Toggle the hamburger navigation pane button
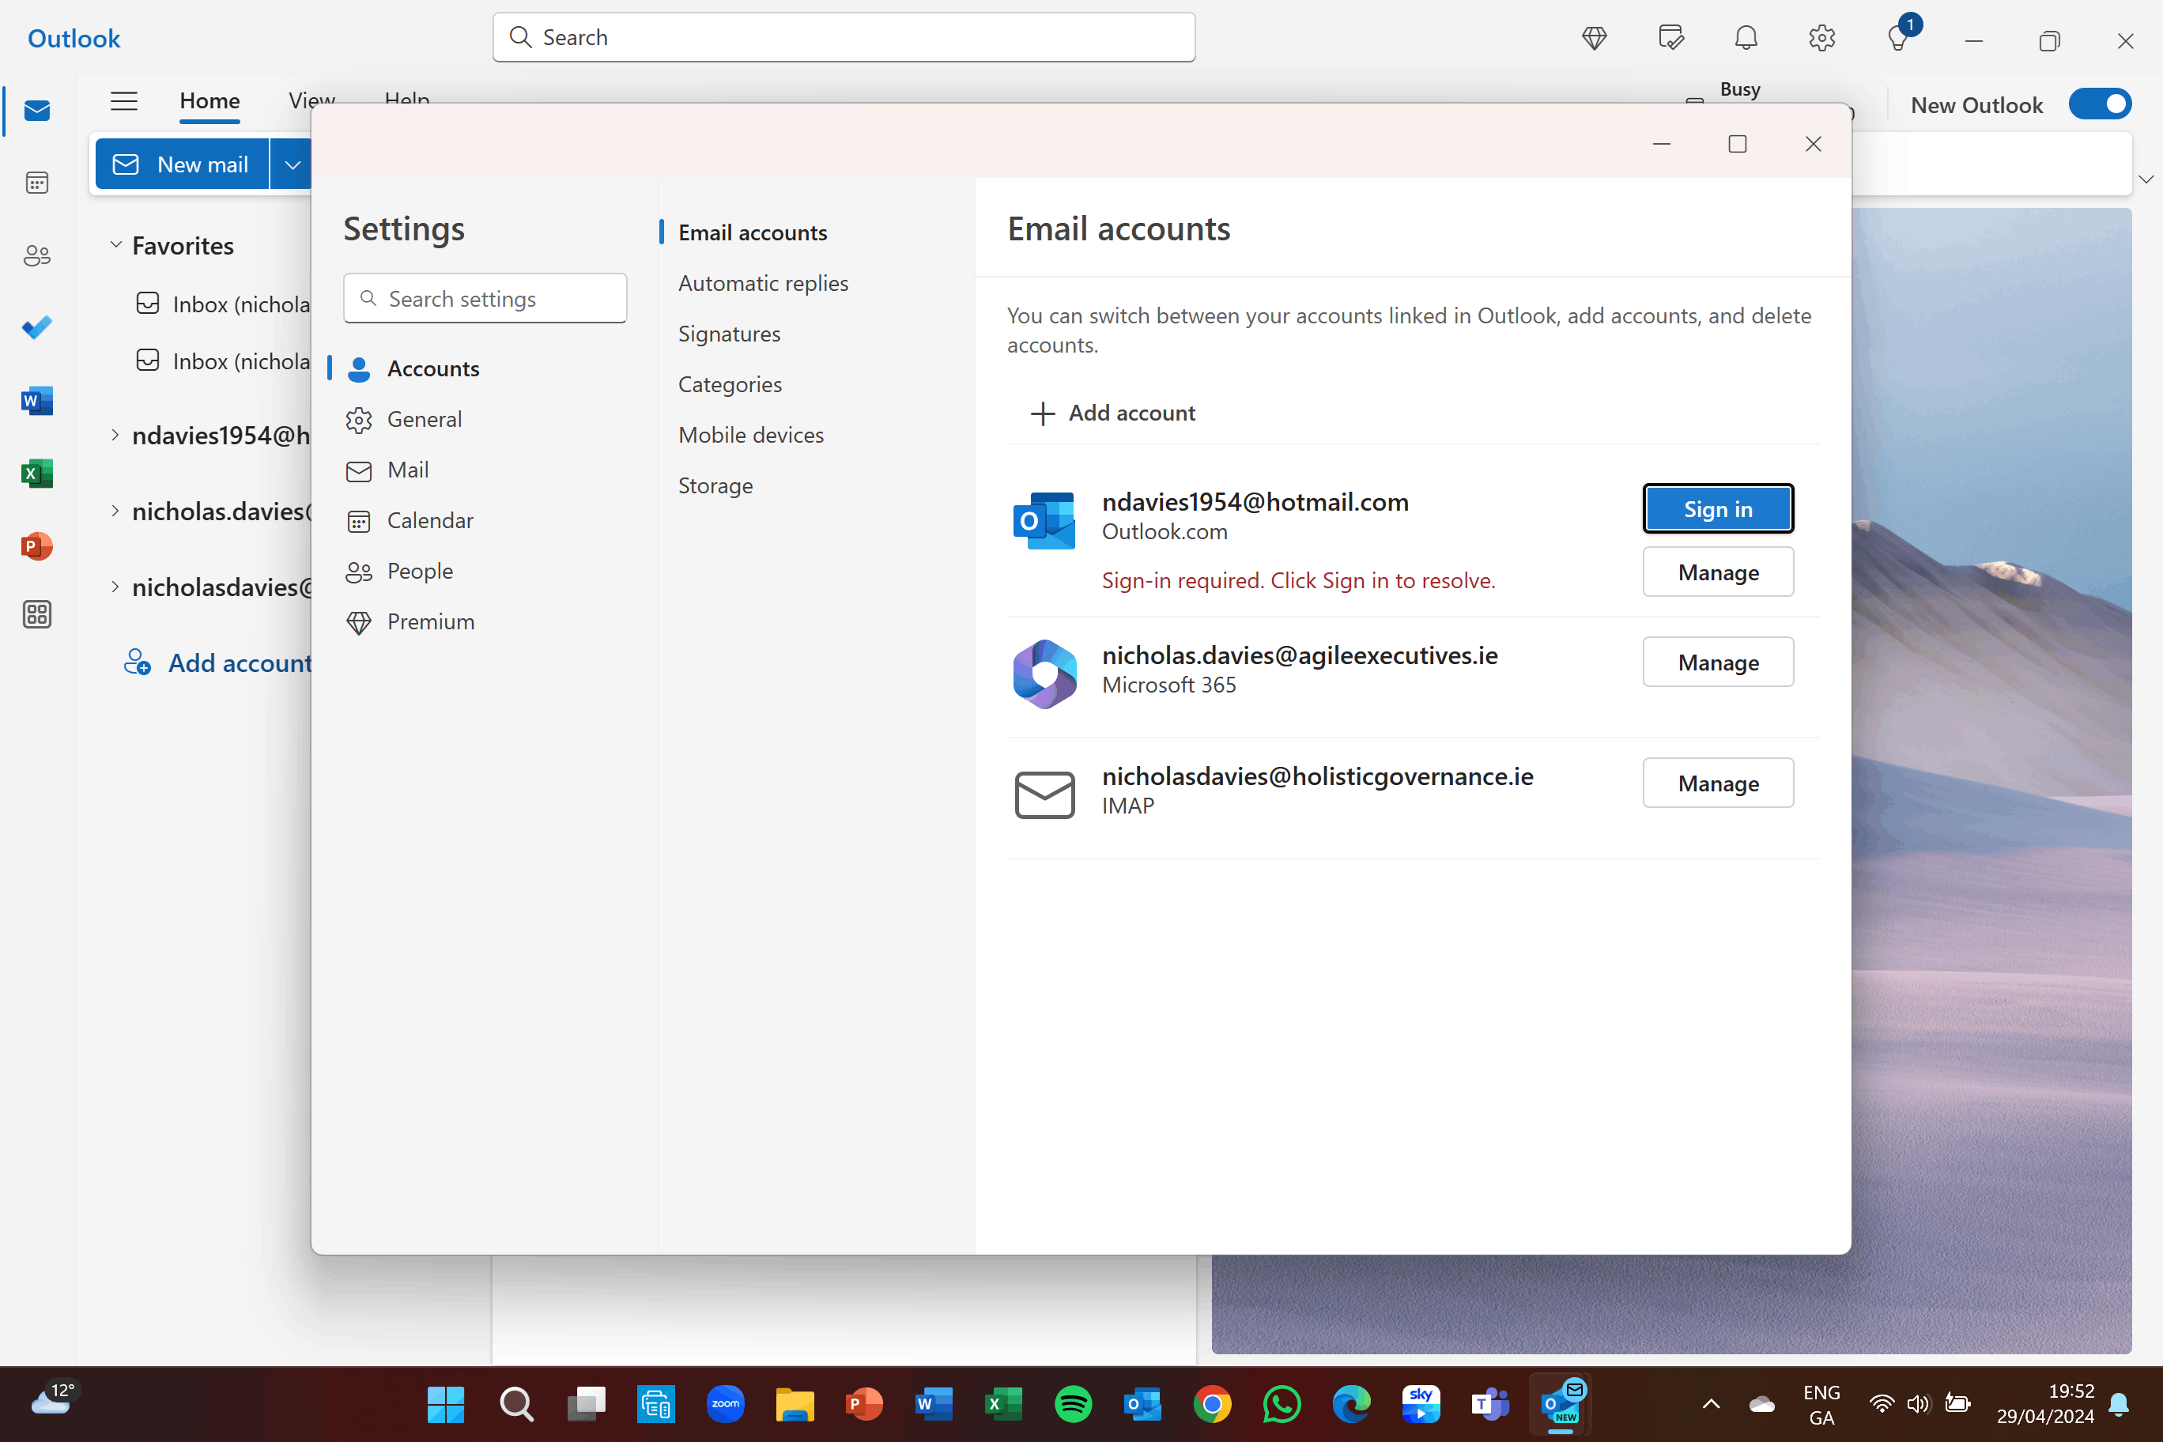 coord(124,100)
